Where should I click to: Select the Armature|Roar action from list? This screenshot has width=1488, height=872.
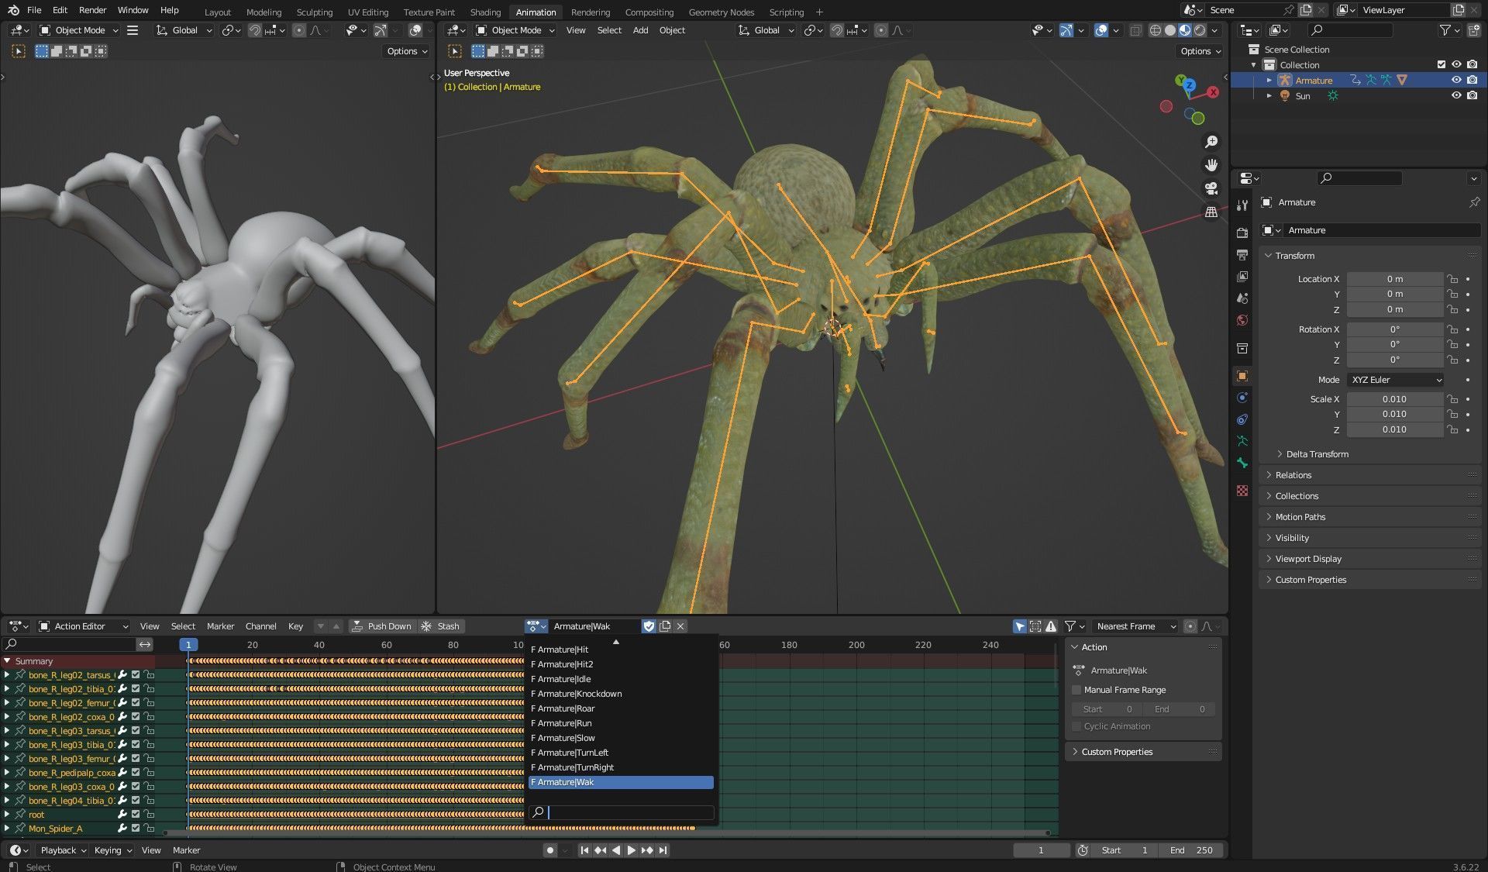(621, 708)
